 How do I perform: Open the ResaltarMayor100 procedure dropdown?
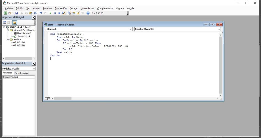click(x=219, y=29)
